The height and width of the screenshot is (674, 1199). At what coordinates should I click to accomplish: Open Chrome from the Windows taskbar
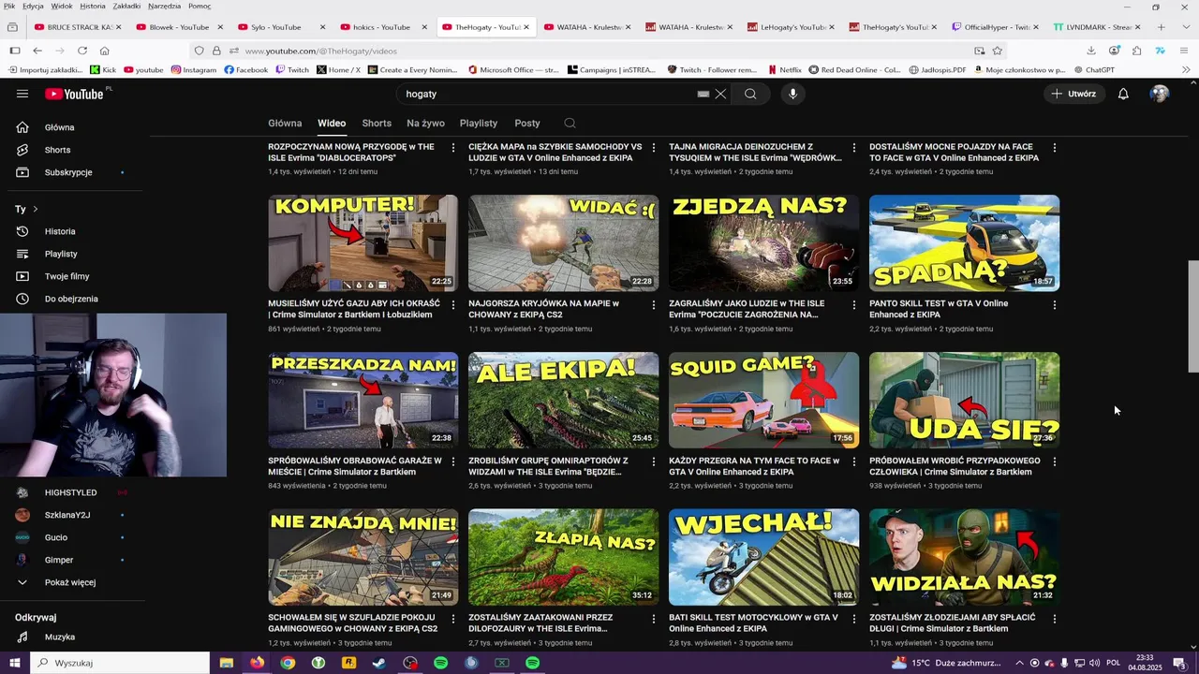pos(288,663)
